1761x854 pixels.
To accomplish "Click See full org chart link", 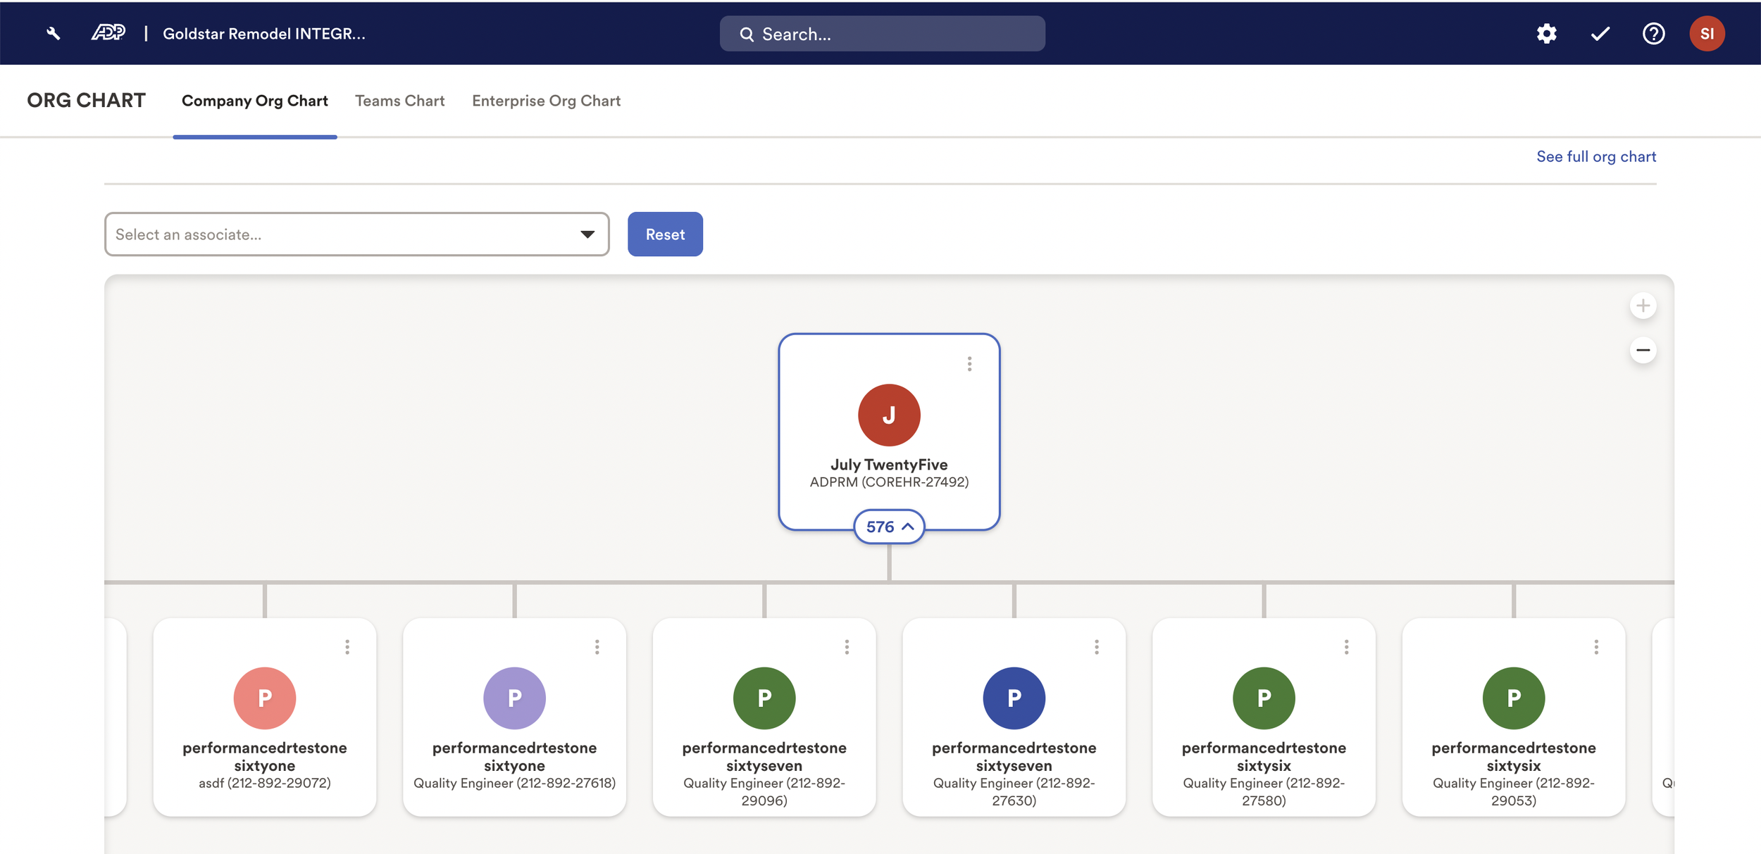I will coord(1595,156).
